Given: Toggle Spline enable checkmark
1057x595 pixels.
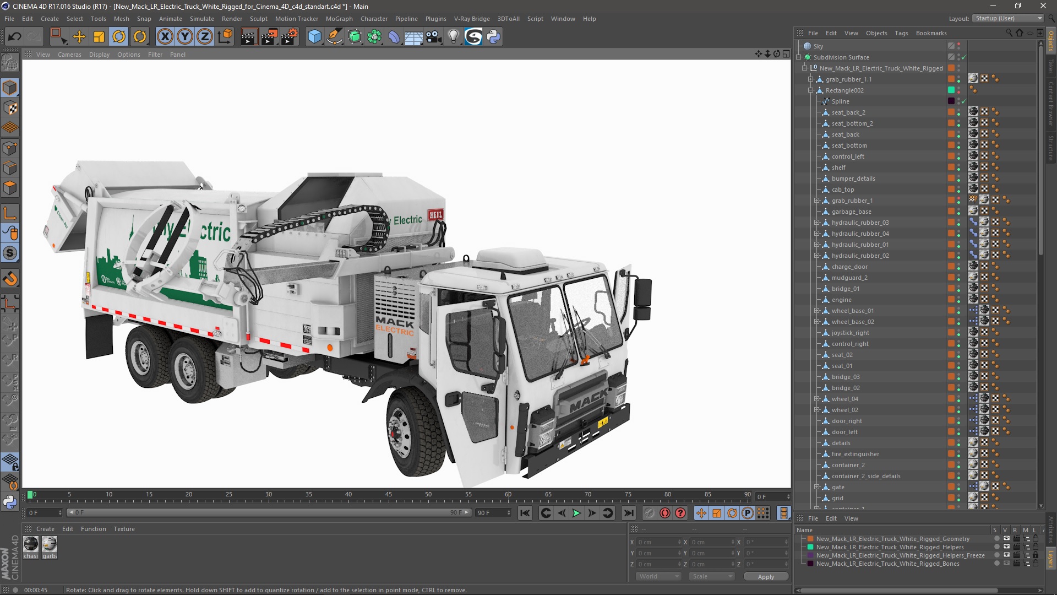Looking at the screenshot, I should point(964,101).
